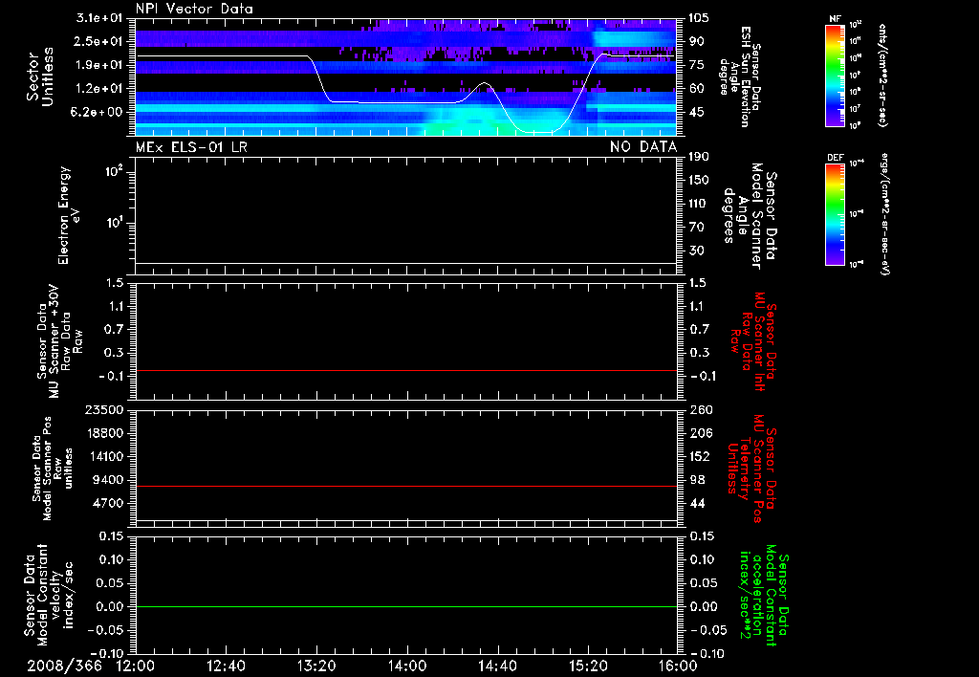979x677 pixels.
Task: Click the '45' sun elevation tick value
Action: [696, 112]
